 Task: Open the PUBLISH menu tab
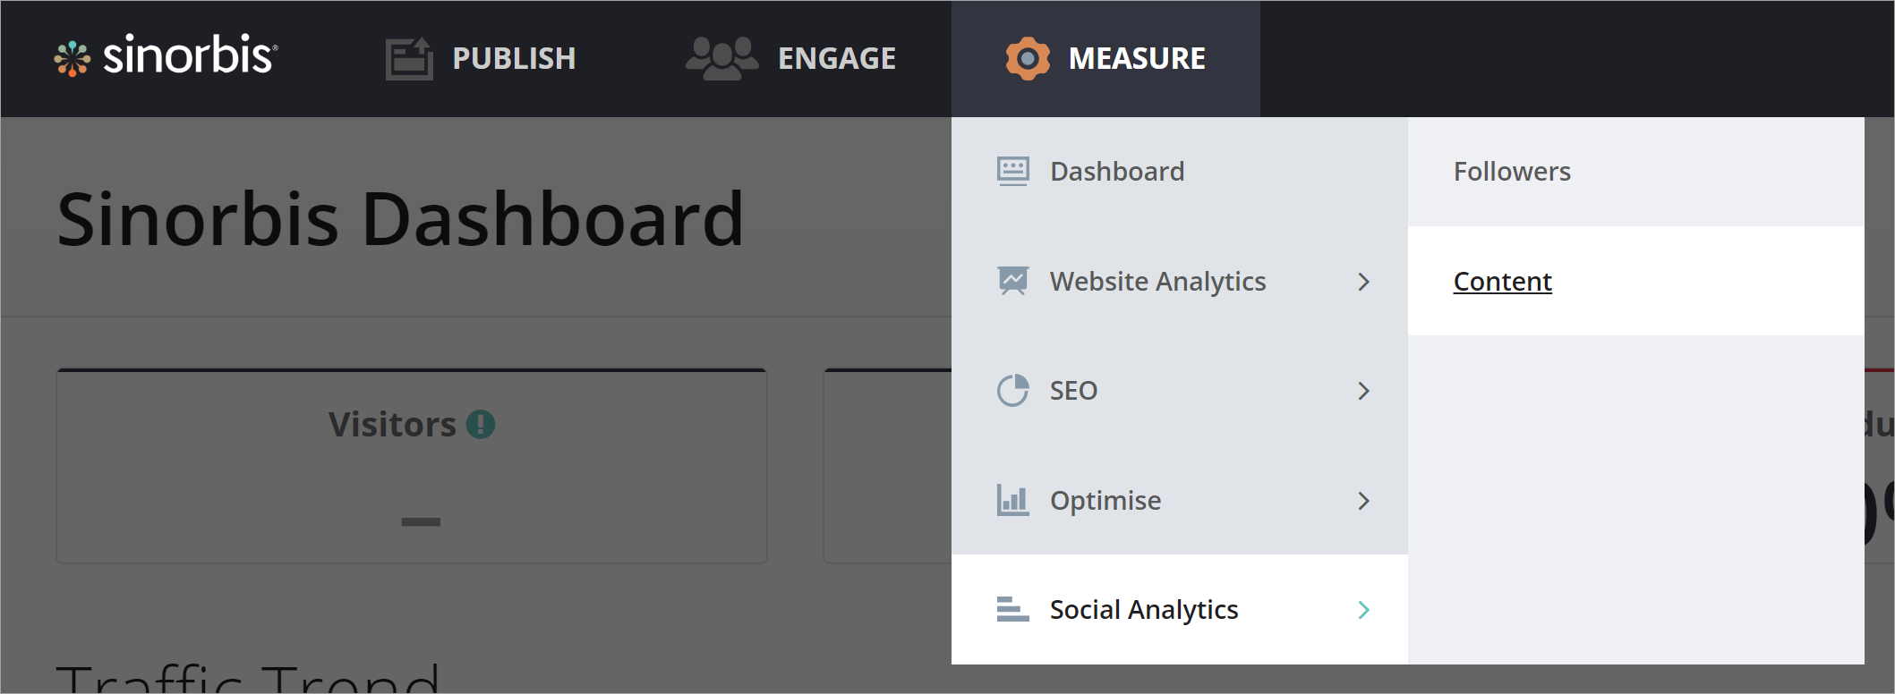coord(514,59)
